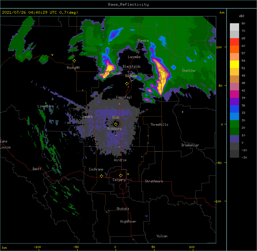The image size is (257, 251).
Task: Select the red 60-65 dBZ legend swatch
Action: 234,42
